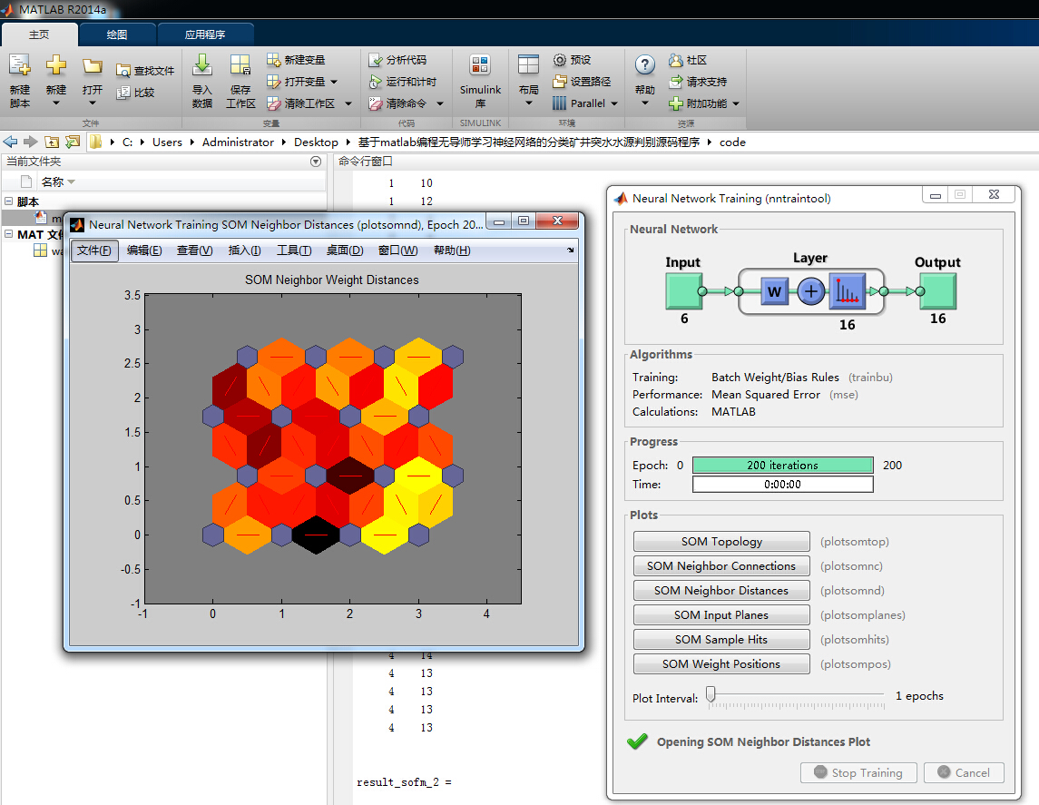The width and height of the screenshot is (1039, 805).
Task: Open 窗口(W) menu in figure window
Action: [x=397, y=250]
